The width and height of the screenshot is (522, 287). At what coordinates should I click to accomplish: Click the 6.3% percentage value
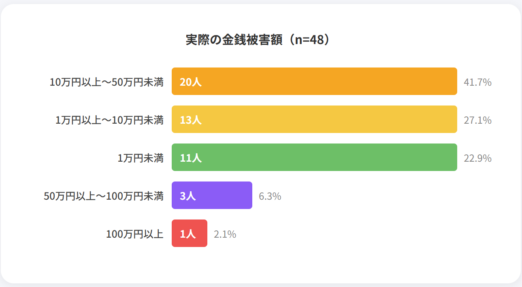coord(270,196)
